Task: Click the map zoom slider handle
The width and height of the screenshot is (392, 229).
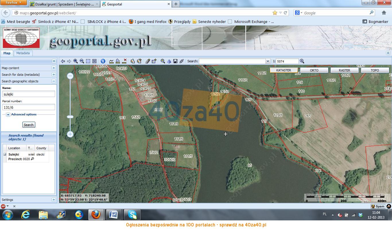Action: click(x=70, y=117)
